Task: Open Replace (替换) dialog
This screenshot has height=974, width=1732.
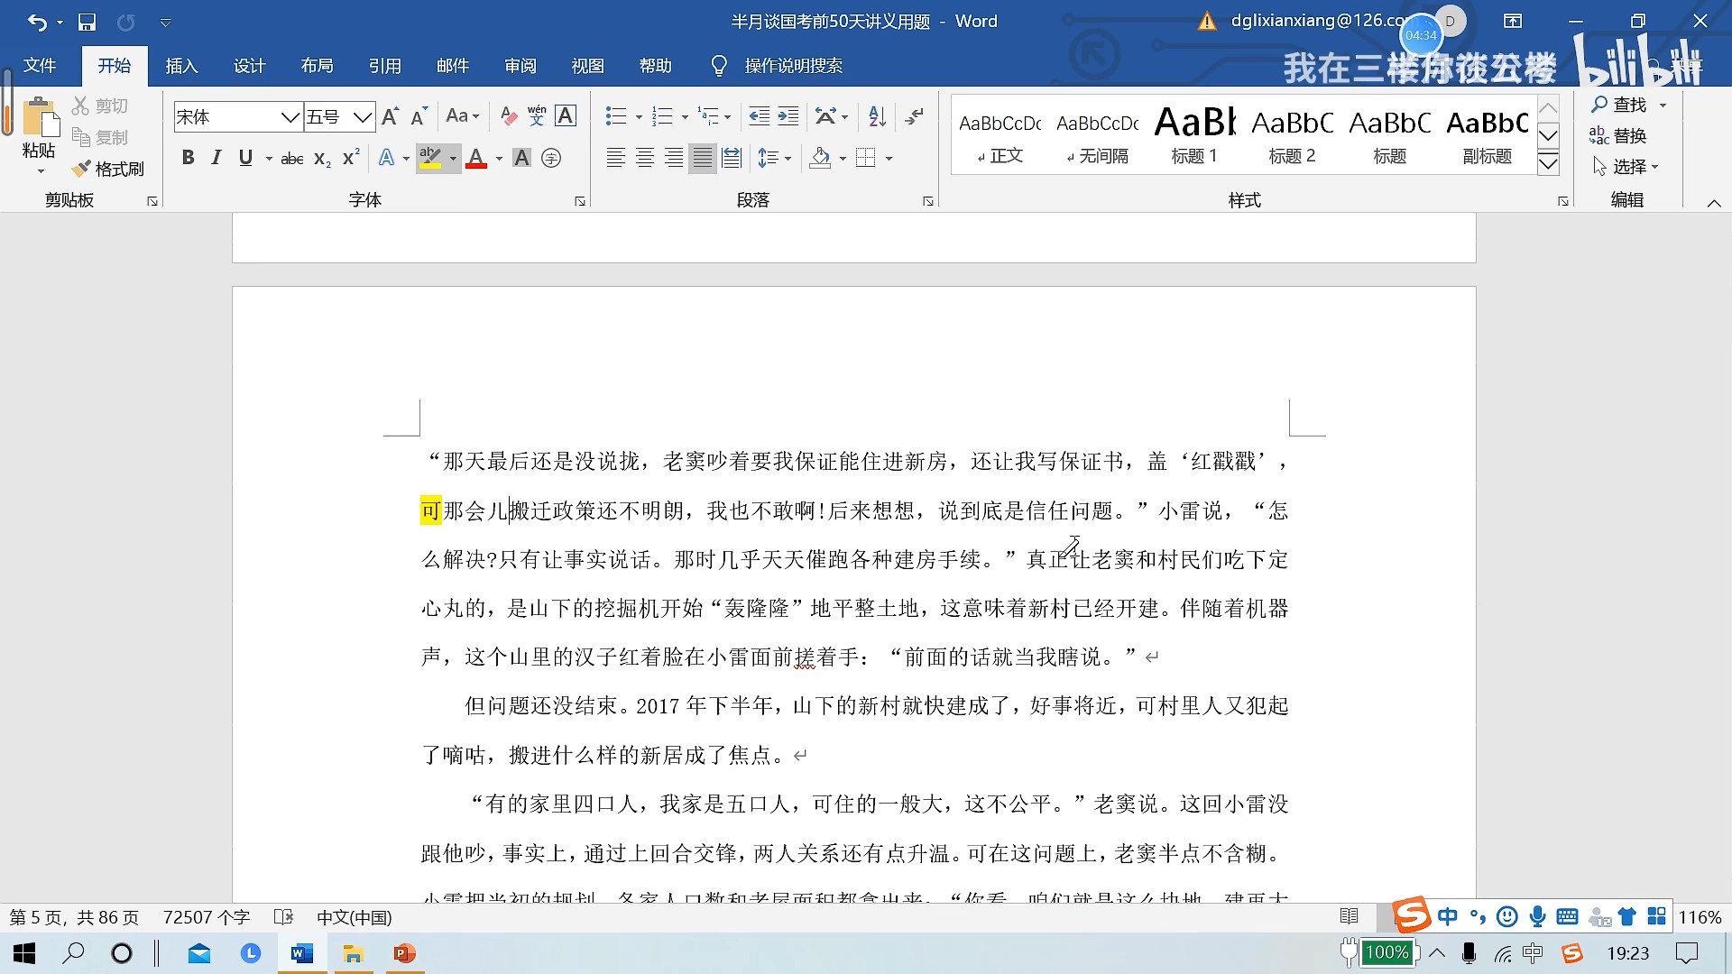Action: [1619, 136]
